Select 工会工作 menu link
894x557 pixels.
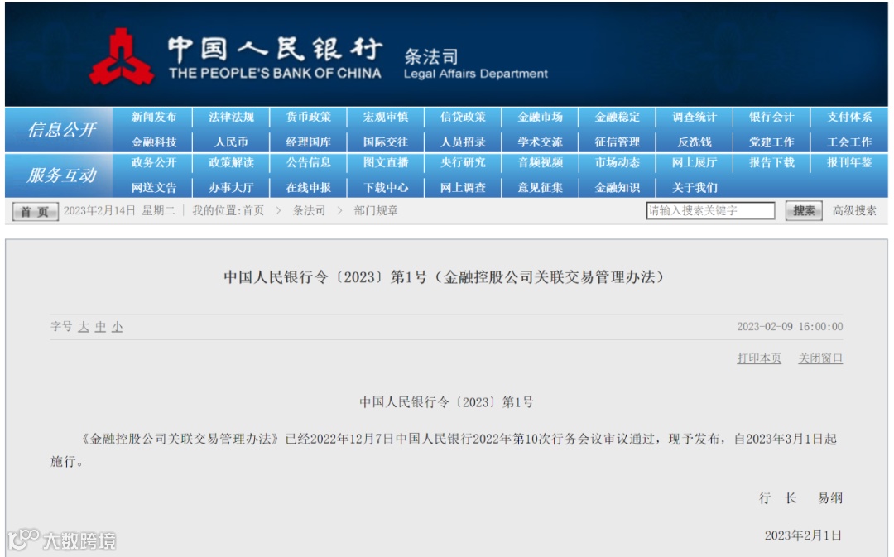click(849, 142)
